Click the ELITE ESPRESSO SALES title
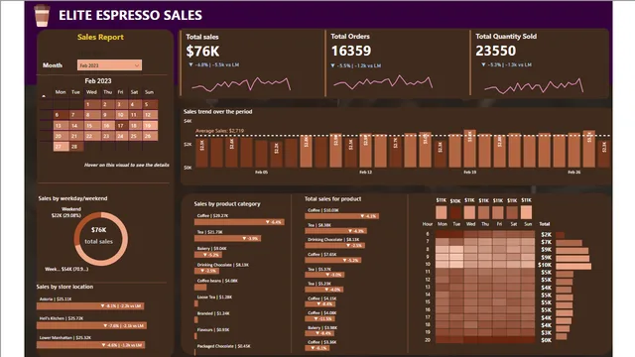Image resolution: width=635 pixels, height=357 pixels. pos(130,16)
